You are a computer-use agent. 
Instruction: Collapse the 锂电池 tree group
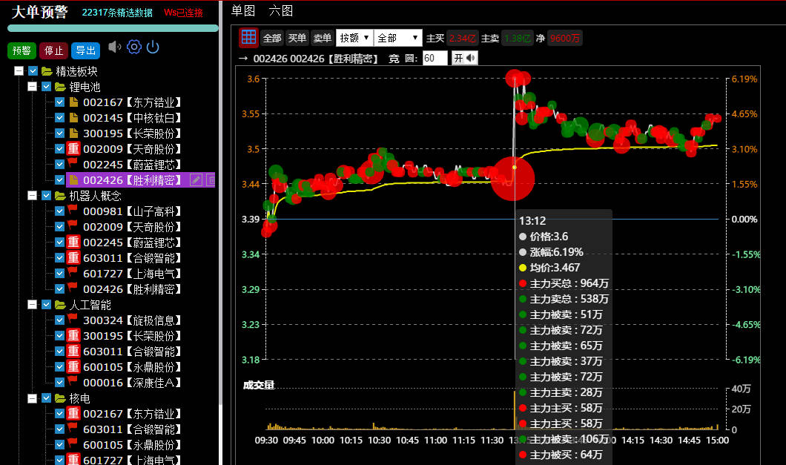[x=32, y=88]
